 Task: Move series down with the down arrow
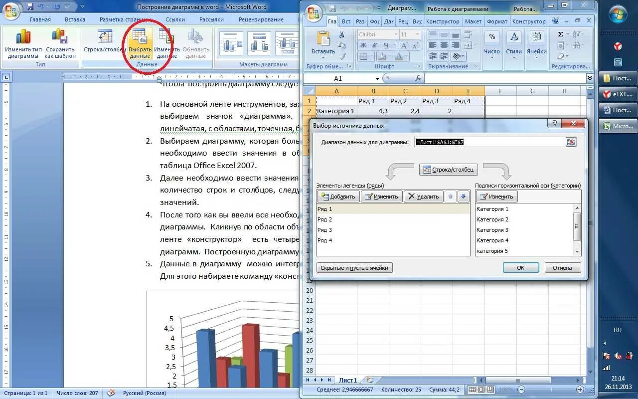tap(463, 197)
